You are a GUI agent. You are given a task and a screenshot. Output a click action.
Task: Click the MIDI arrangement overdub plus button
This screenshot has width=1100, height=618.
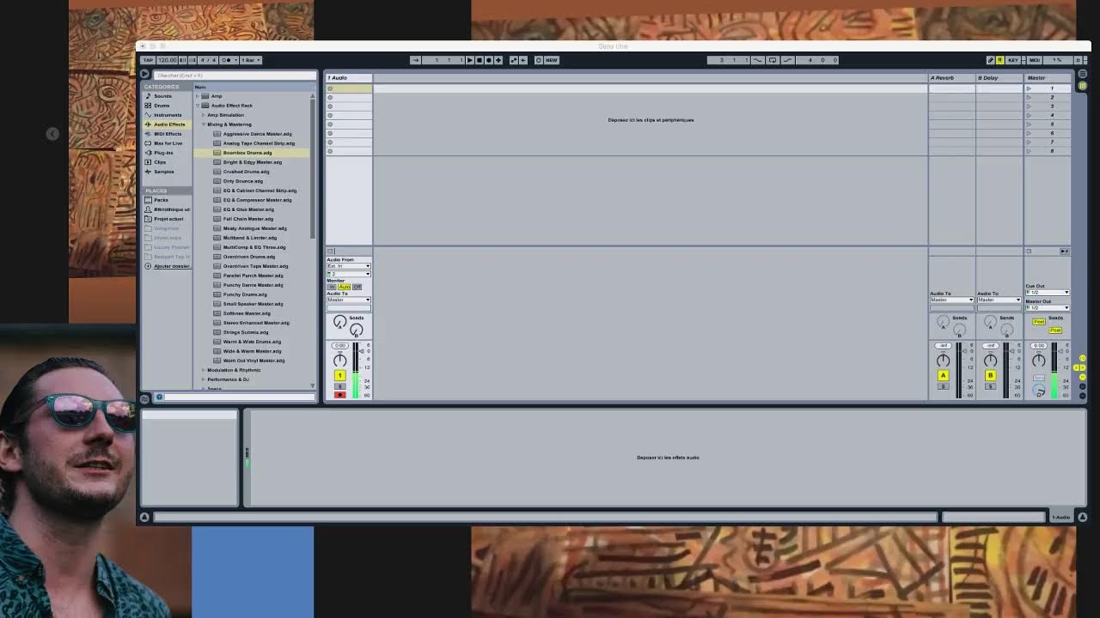coord(498,60)
